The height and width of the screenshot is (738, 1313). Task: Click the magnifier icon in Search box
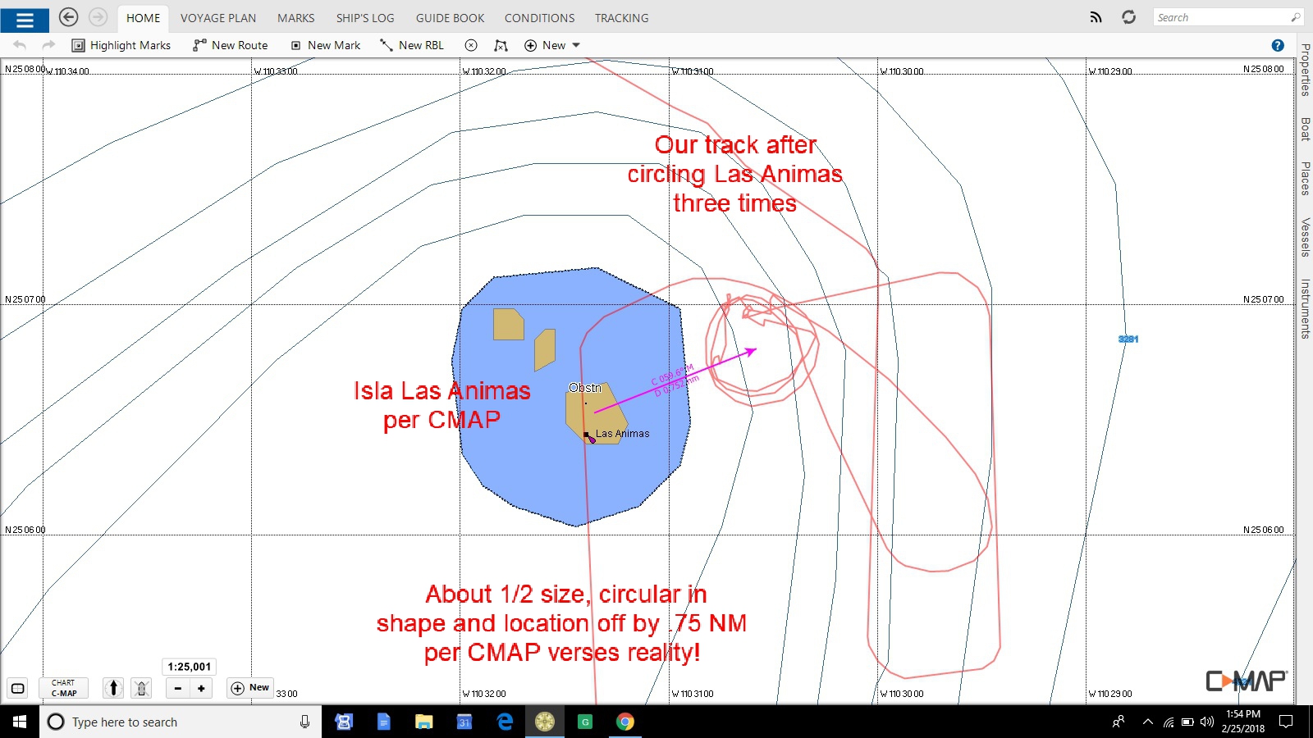pos(1296,17)
